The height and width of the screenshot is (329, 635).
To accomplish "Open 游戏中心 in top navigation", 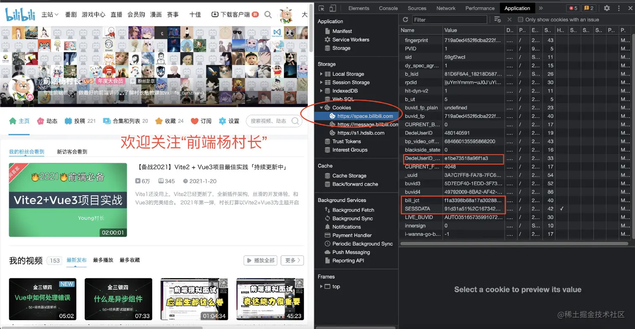I will pyautogui.click(x=94, y=14).
